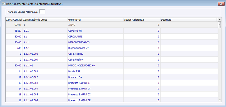
Task: Select Caixa Filial BA
Action: point(76,60)
